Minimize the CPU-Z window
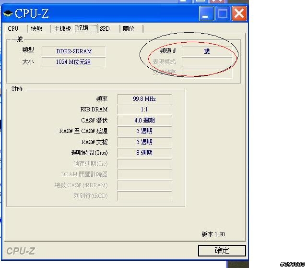 tap(206, 13)
